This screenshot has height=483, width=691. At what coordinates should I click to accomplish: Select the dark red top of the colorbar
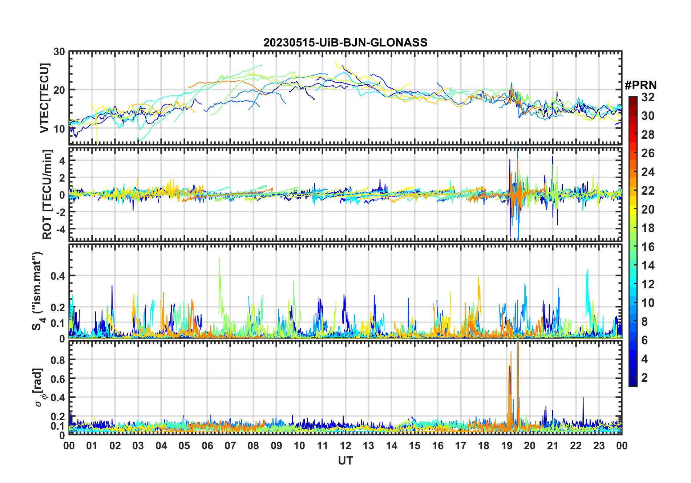pyautogui.click(x=633, y=99)
